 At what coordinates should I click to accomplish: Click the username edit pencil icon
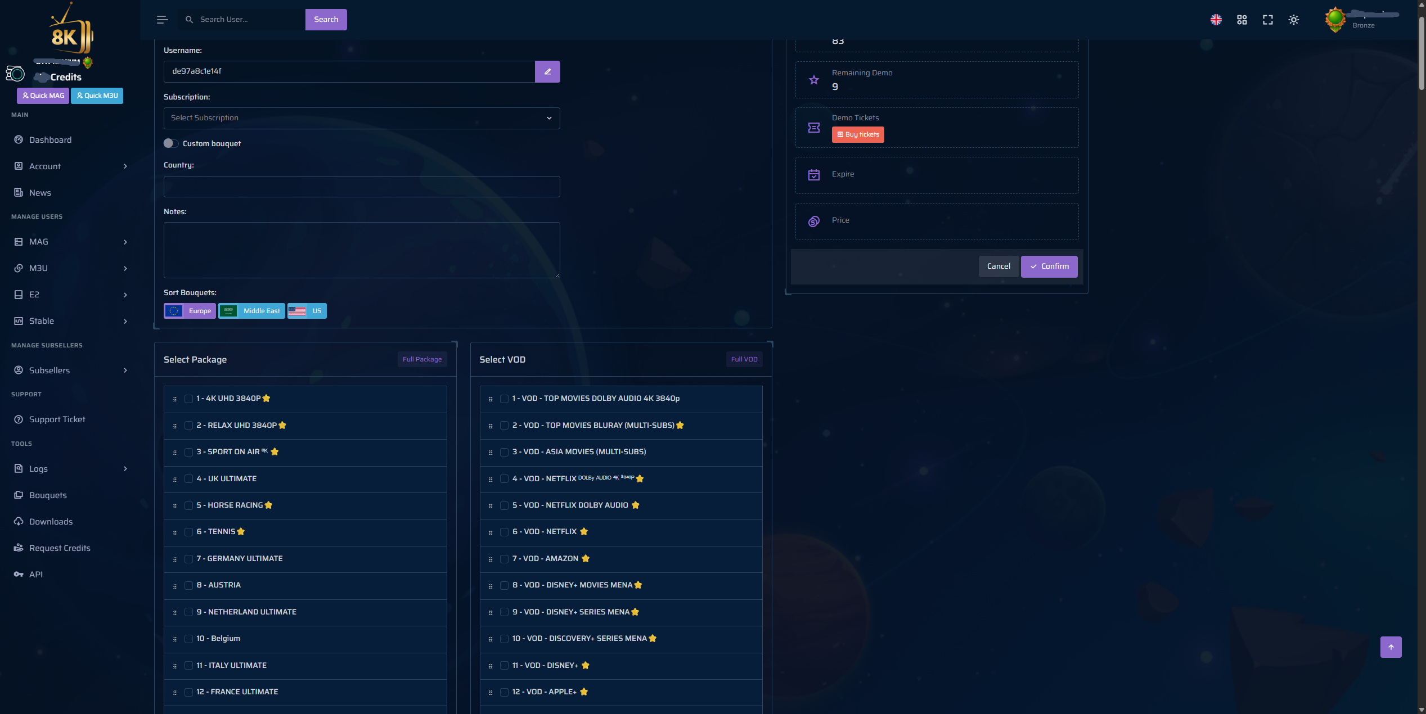(547, 71)
